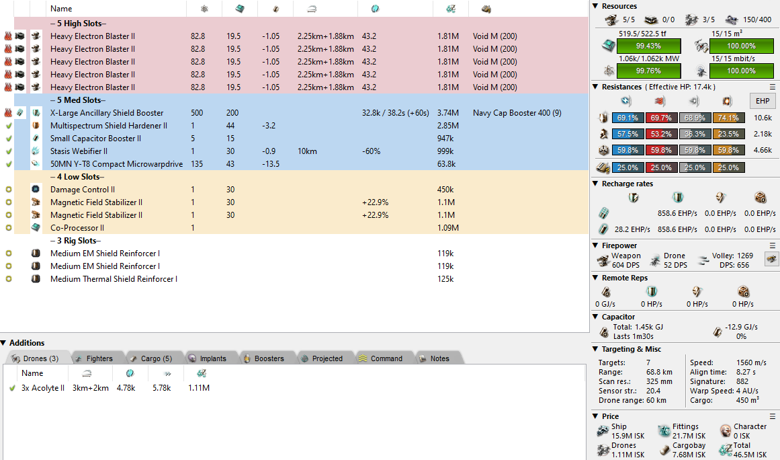This screenshot has width=780, height=460.
Task: Click the weapon effective DPS toggle icon
Action: click(x=771, y=260)
